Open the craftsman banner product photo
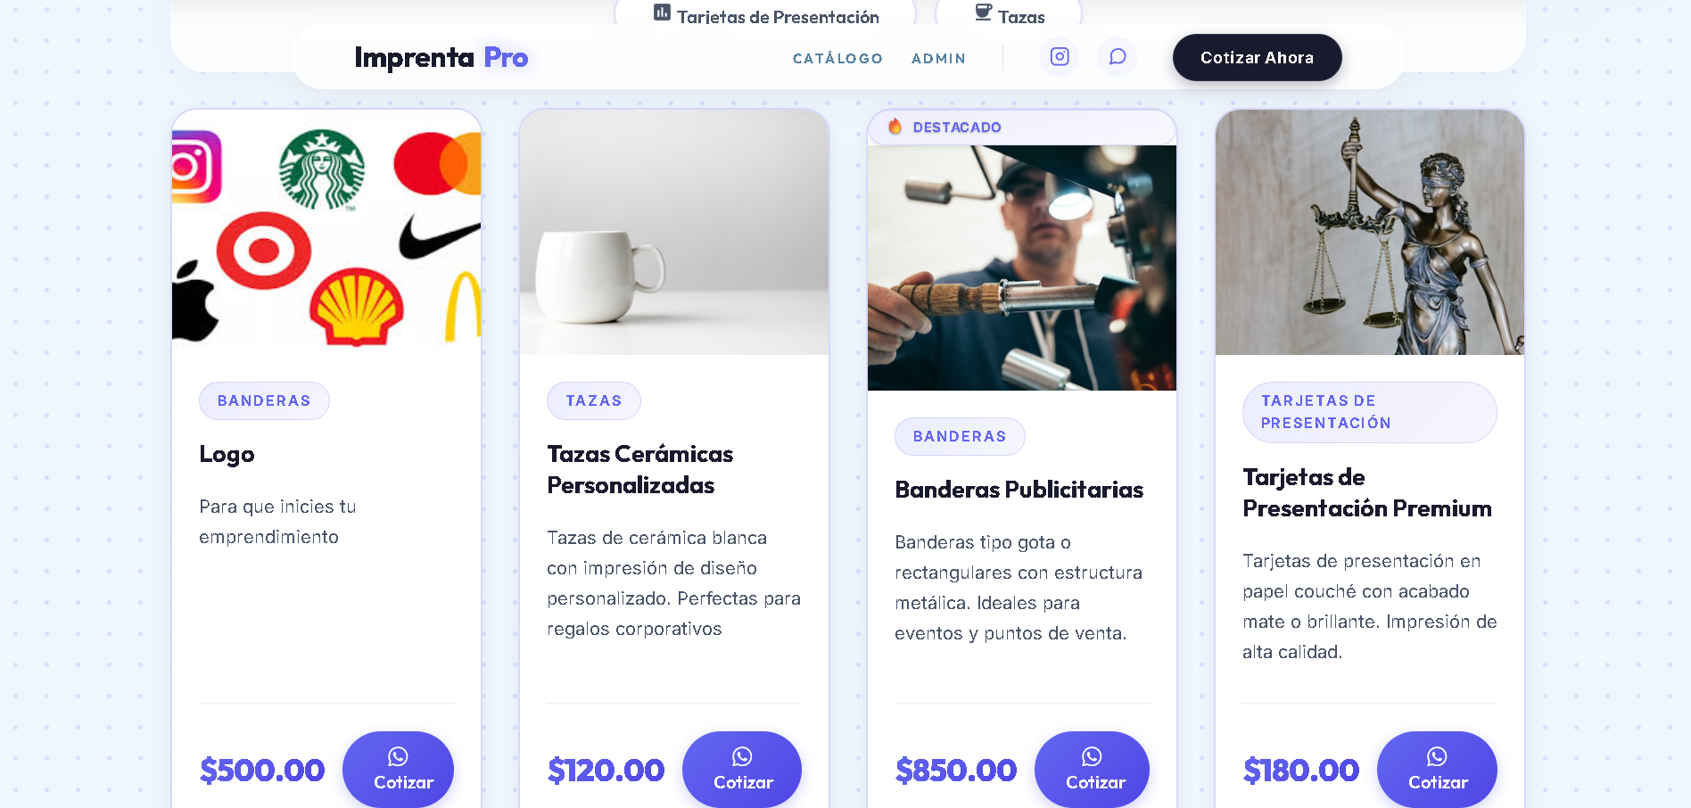Image resolution: width=1691 pixels, height=808 pixels. point(1022,268)
